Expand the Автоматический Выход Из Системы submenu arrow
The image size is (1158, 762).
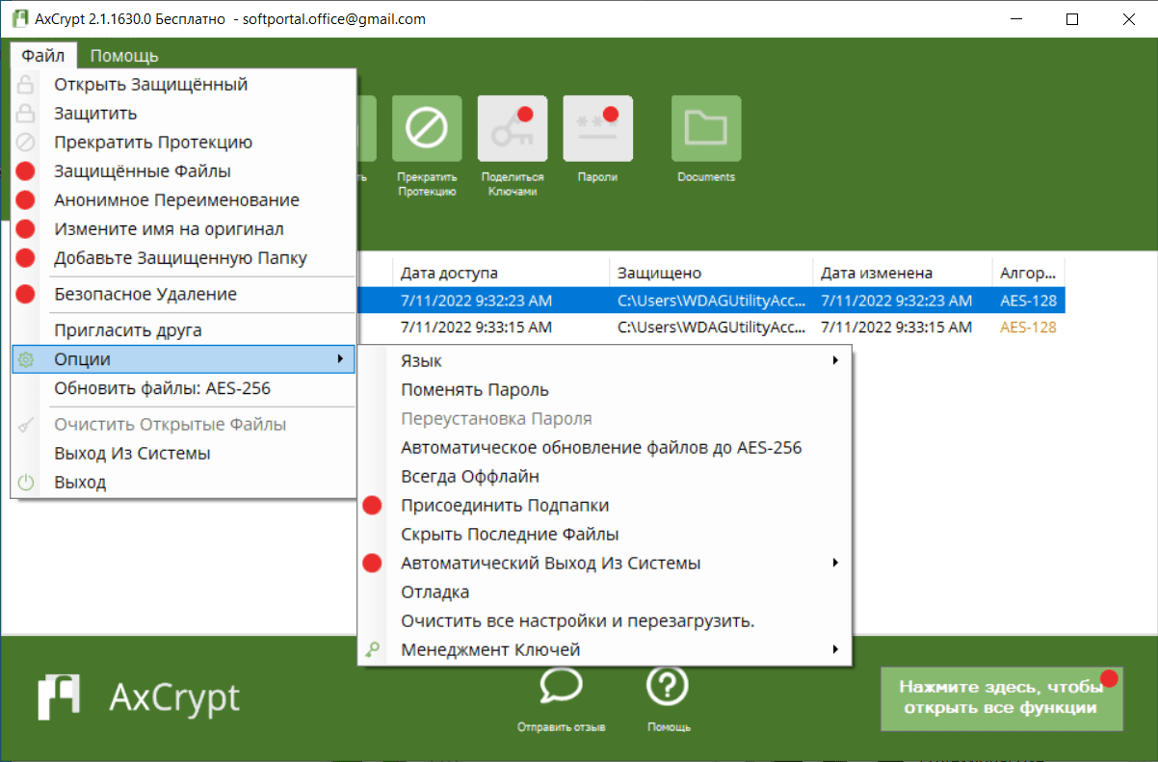pyautogui.click(x=835, y=563)
